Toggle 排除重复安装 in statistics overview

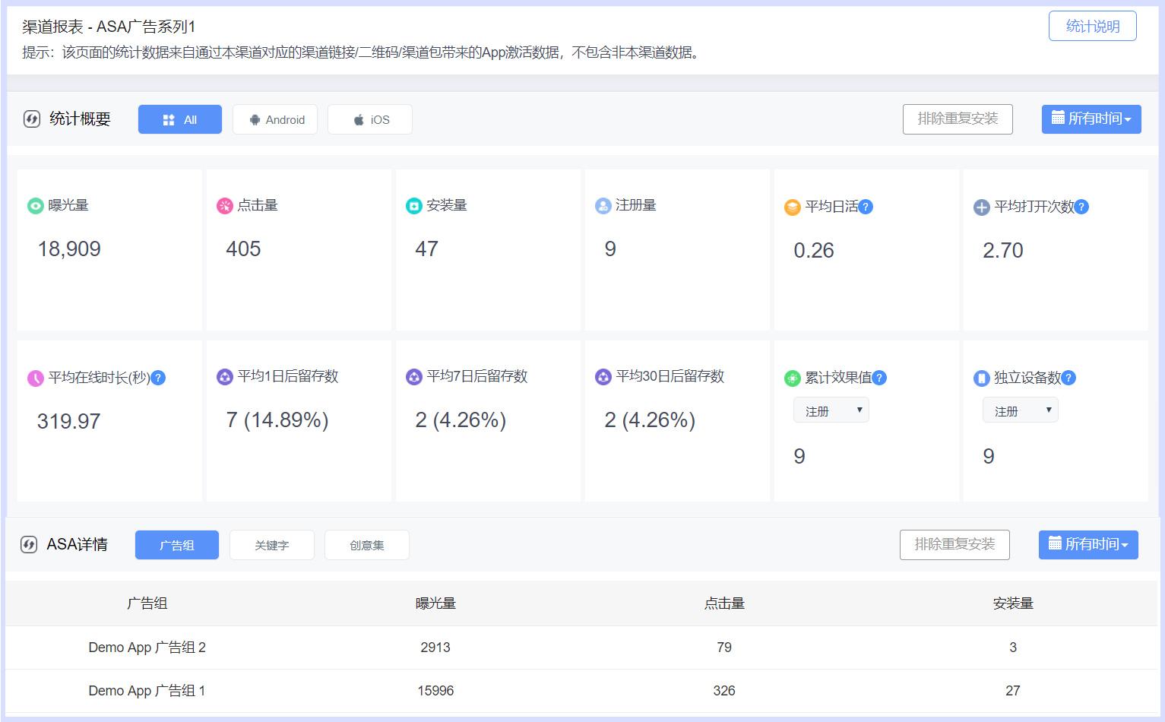[x=957, y=119]
